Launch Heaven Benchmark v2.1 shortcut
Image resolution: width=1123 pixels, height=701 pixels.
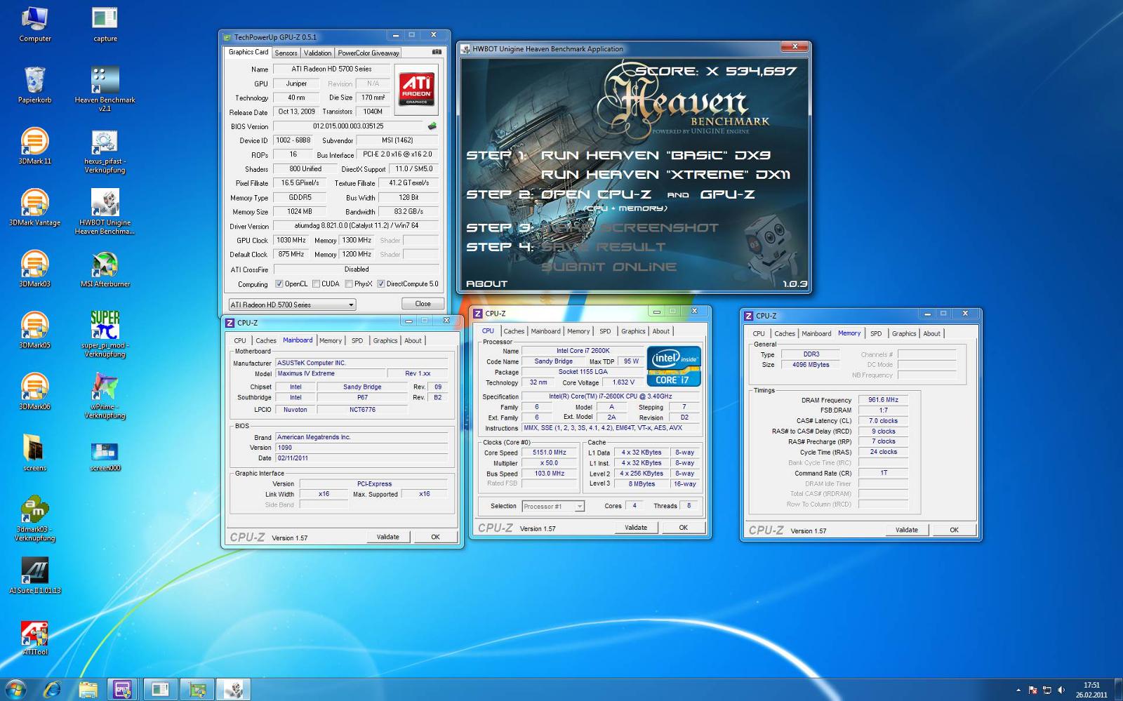[x=105, y=89]
